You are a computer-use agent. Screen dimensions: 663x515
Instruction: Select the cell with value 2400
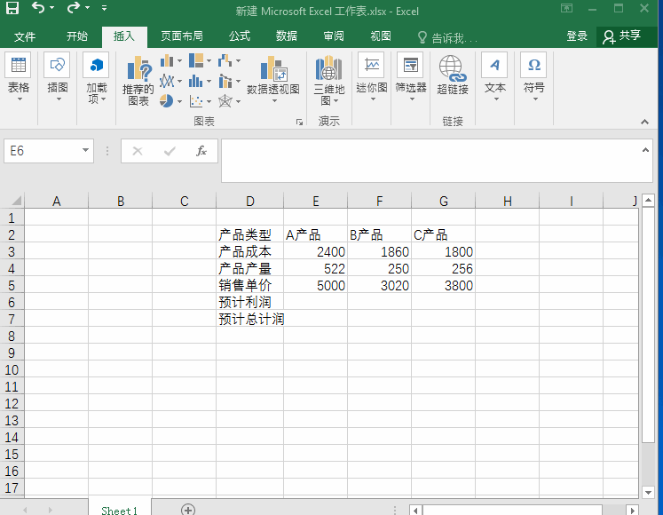pyautogui.click(x=315, y=251)
